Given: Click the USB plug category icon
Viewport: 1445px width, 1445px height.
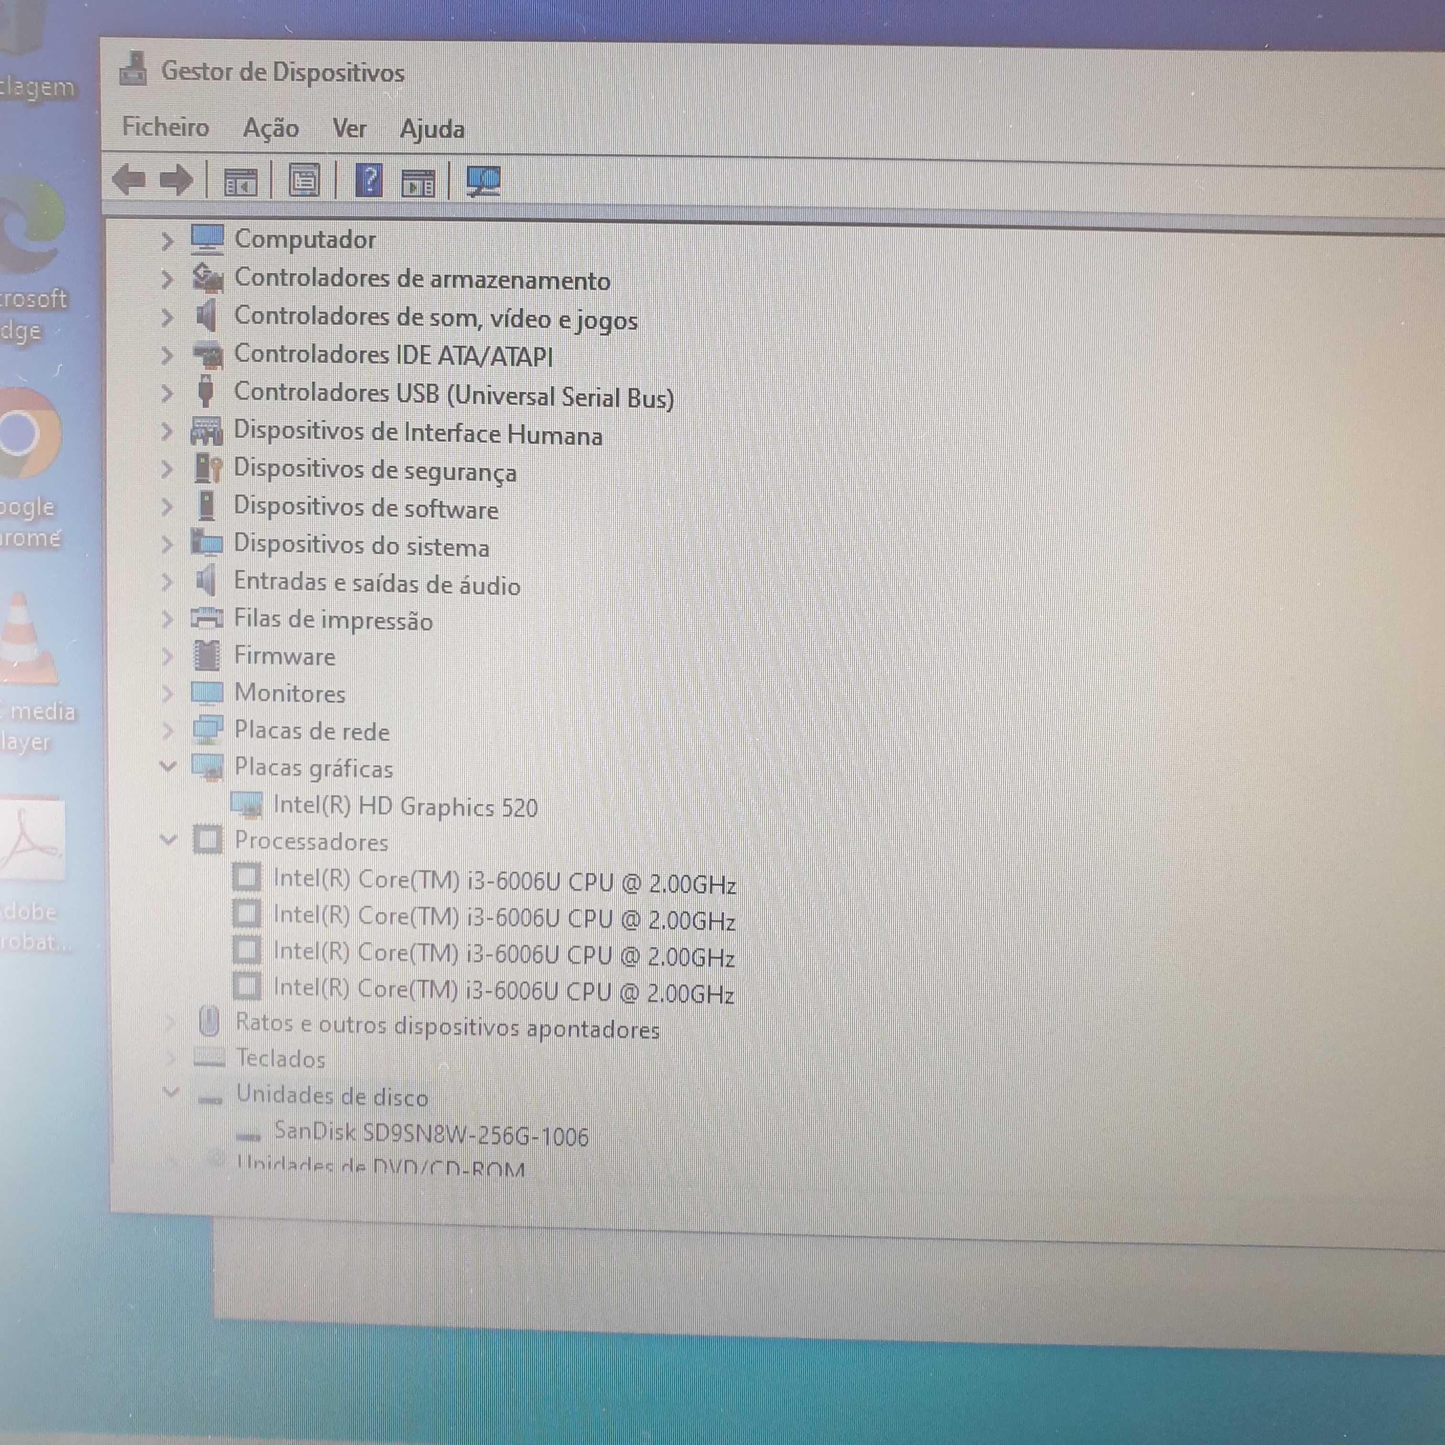Looking at the screenshot, I should tap(205, 392).
